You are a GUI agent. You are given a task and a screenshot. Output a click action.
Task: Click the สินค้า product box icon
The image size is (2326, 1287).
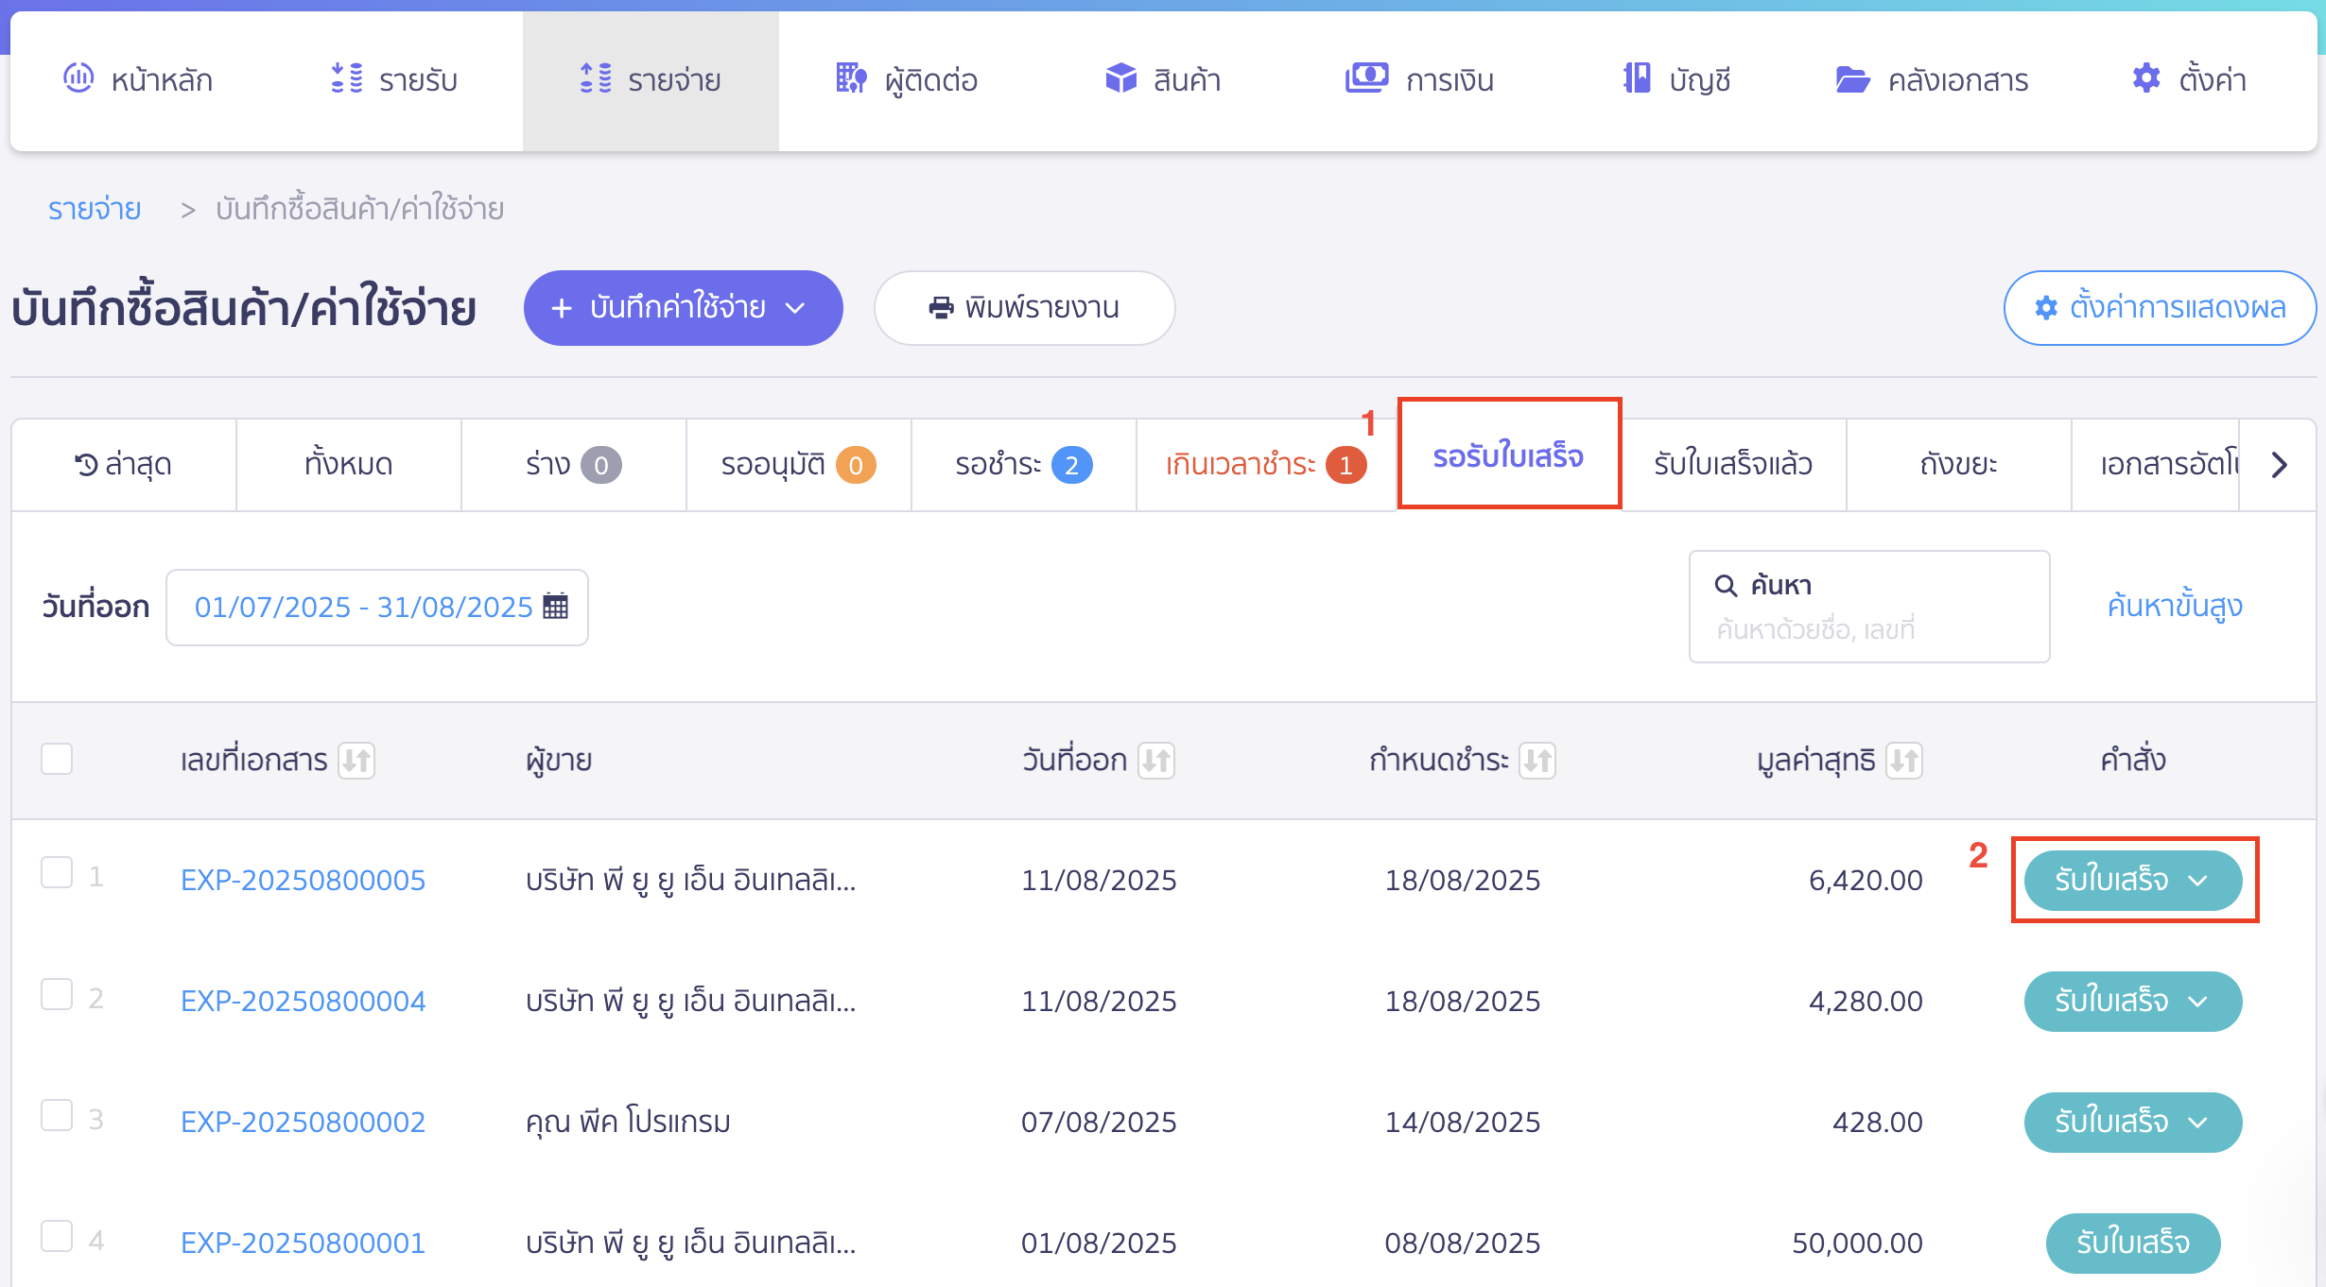tap(1120, 78)
